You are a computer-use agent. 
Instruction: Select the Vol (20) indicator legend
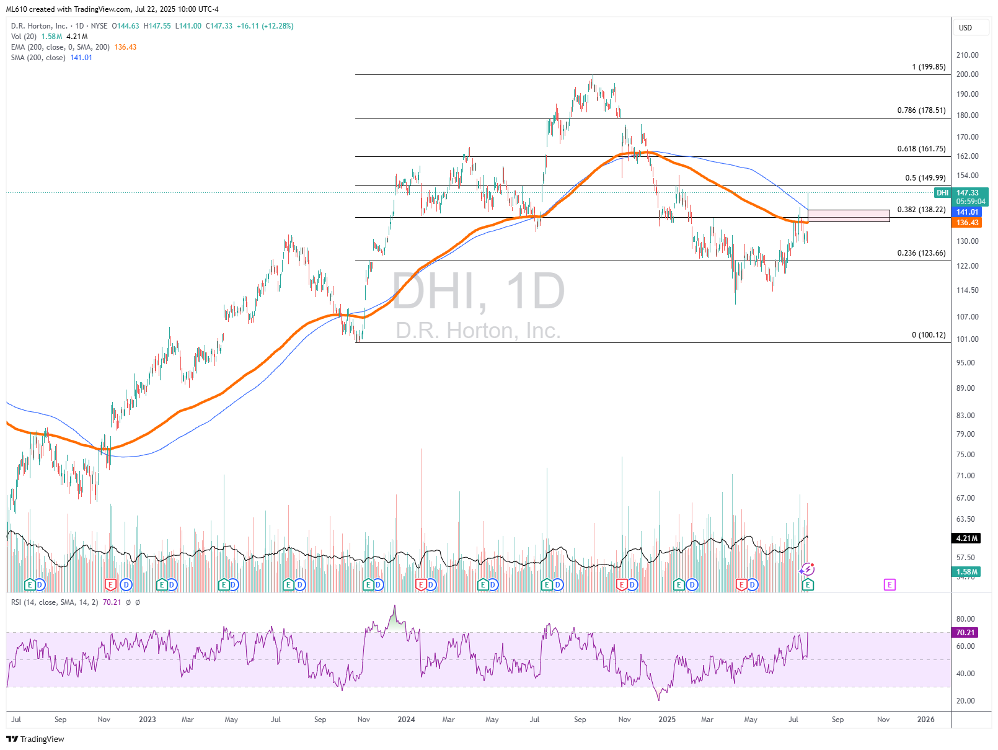click(24, 37)
